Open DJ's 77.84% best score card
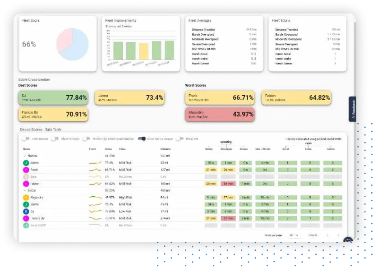Screen dimensions: 373x268 pyautogui.click(x=53, y=97)
